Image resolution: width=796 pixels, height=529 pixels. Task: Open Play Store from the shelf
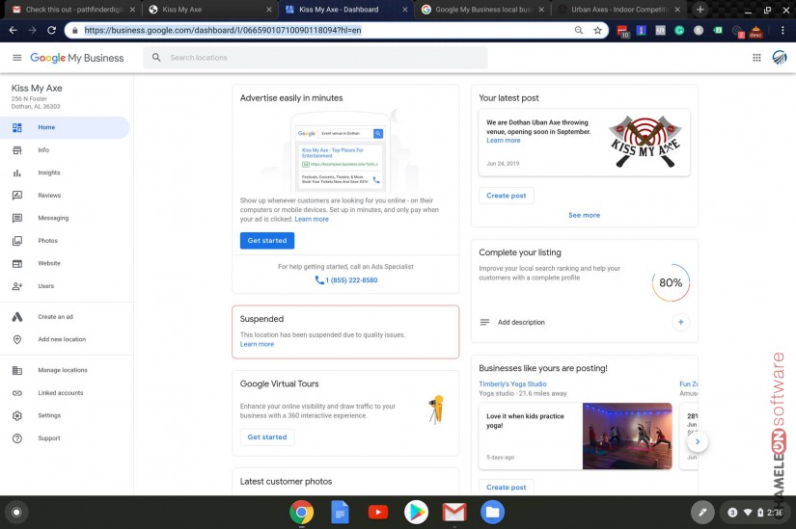(416, 513)
